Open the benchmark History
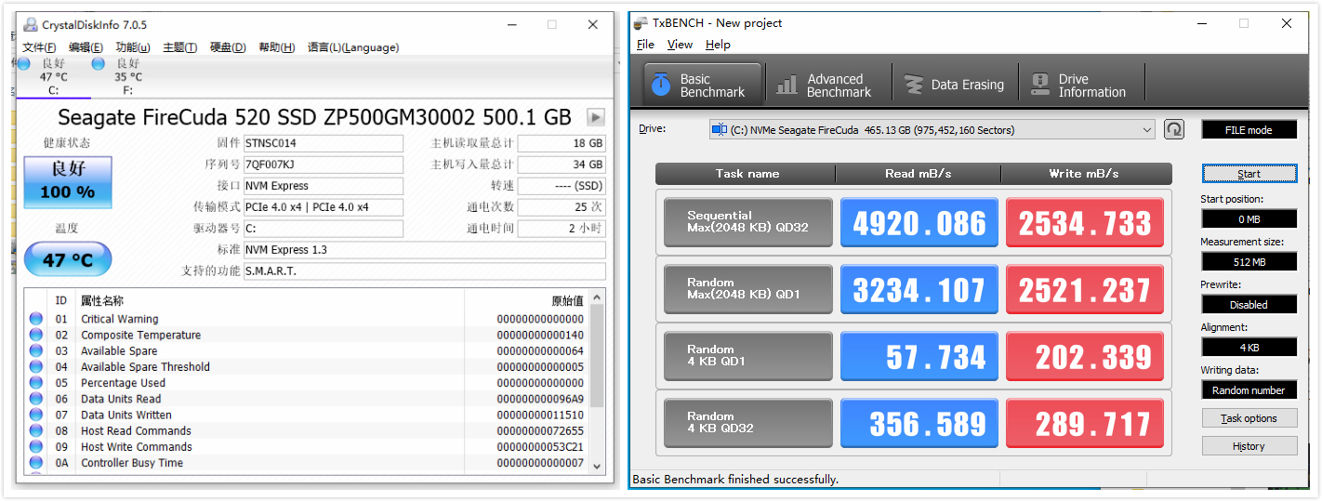Screen dimensions: 1322x501 pyautogui.click(x=1249, y=446)
